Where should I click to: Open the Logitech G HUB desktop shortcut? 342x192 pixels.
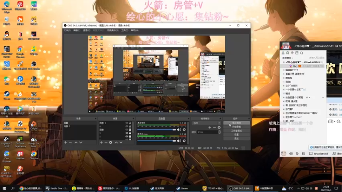(6, 142)
